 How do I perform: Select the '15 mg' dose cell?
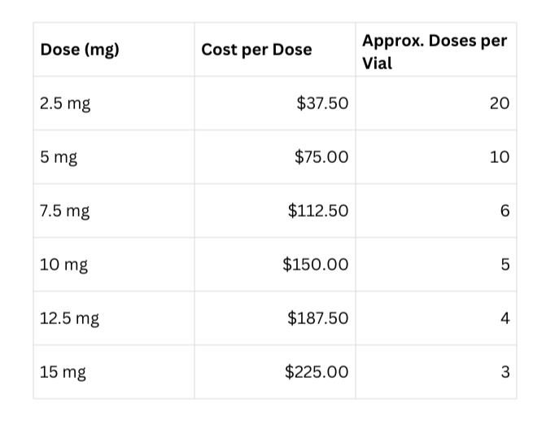[114, 371]
